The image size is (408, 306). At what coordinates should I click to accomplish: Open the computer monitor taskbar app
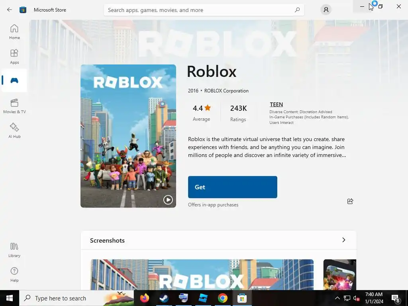[183, 298]
